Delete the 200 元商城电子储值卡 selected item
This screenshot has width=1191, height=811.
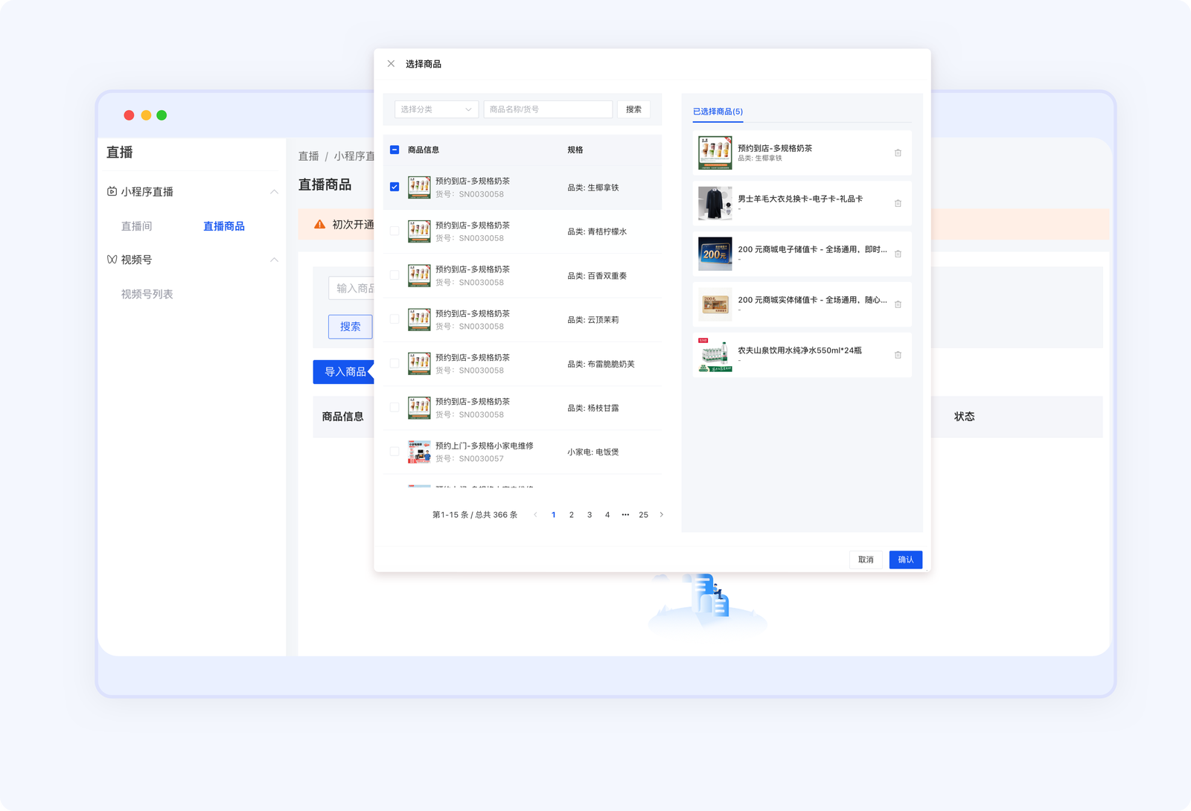(x=898, y=254)
